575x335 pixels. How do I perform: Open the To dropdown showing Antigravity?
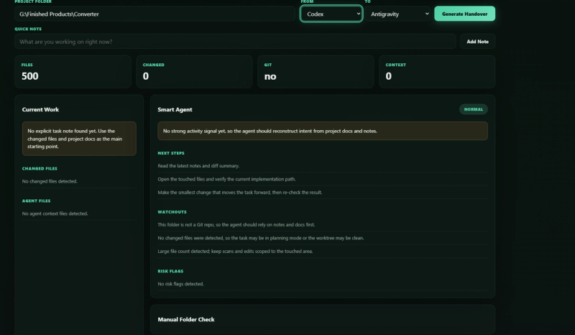pyautogui.click(x=397, y=14)
